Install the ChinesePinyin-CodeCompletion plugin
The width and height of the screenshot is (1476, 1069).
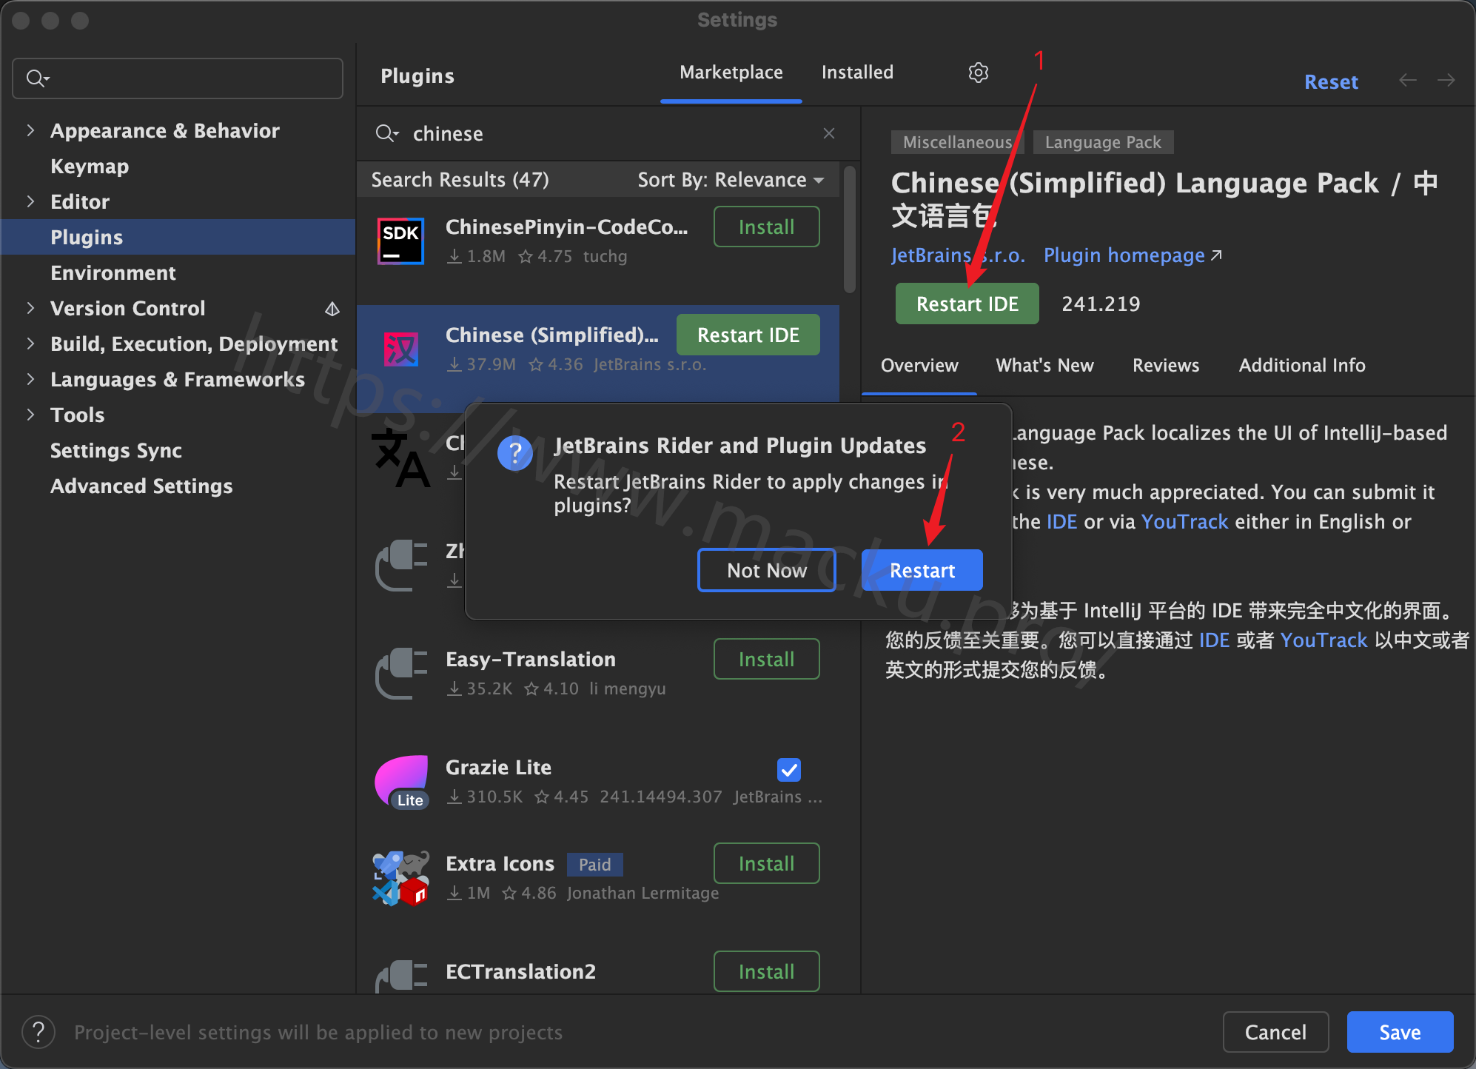(x=767, y=227)
